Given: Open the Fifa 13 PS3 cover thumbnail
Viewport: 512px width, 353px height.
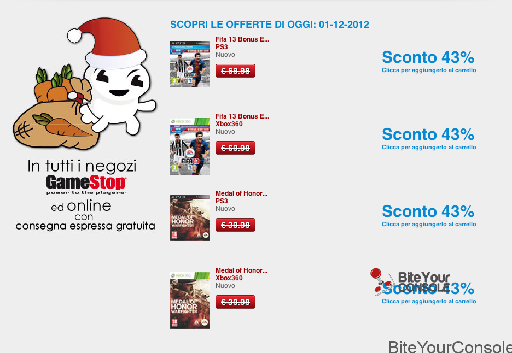Looking at the screenshot, I should click(x=190, y=64).
